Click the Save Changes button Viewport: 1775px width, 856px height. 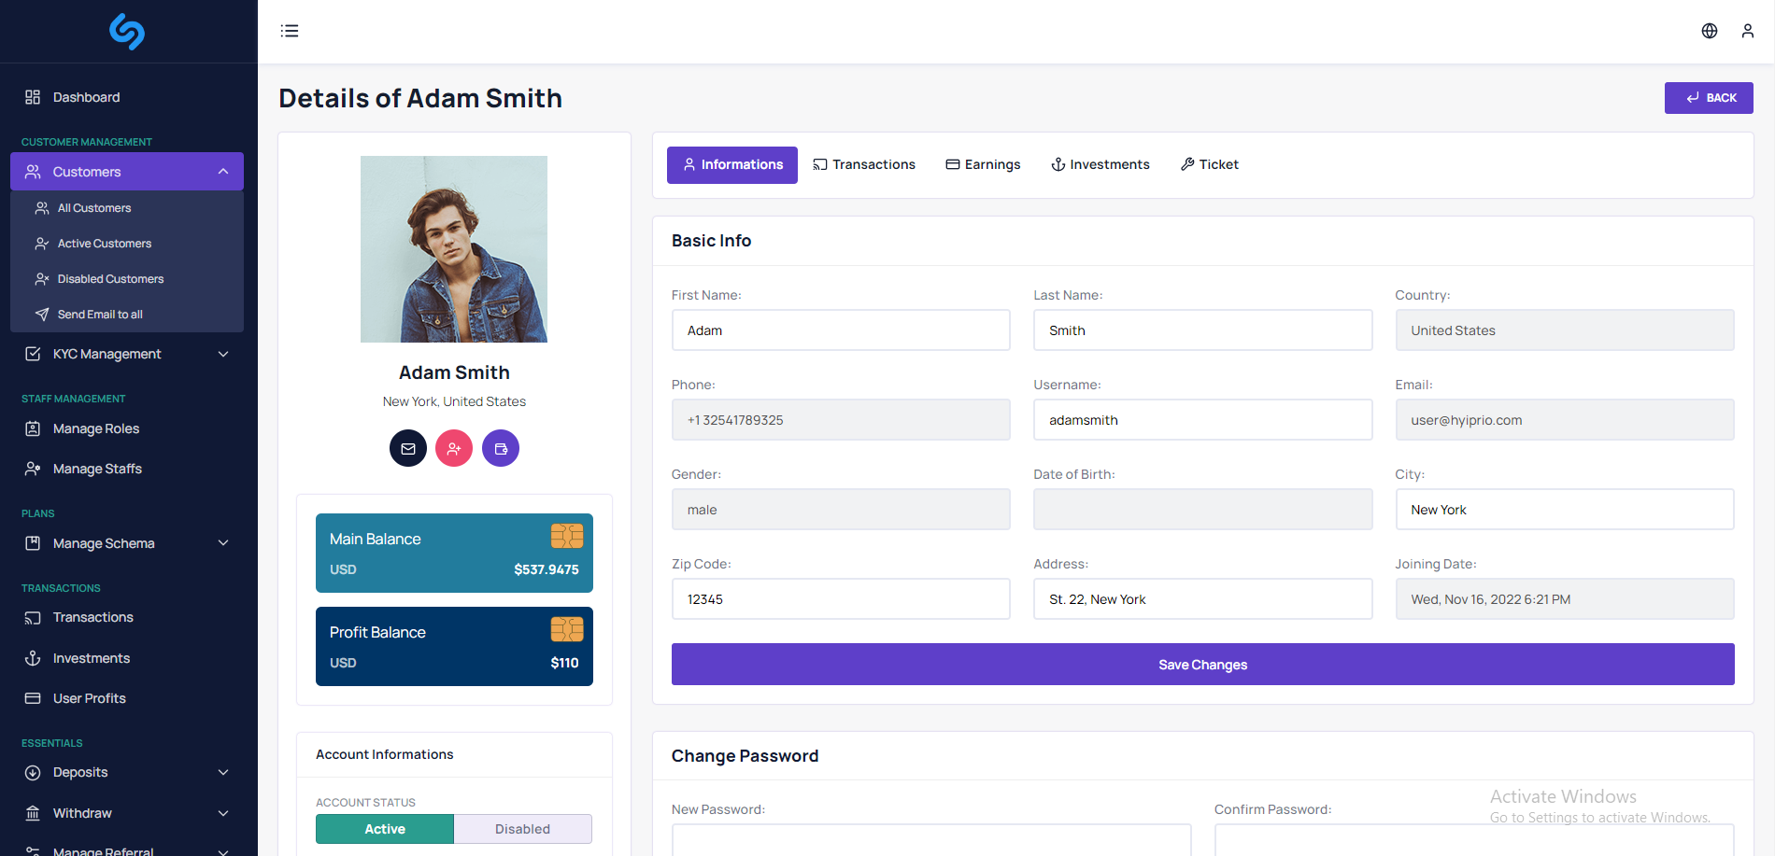pyautogui.click(x=1202, y=665)
